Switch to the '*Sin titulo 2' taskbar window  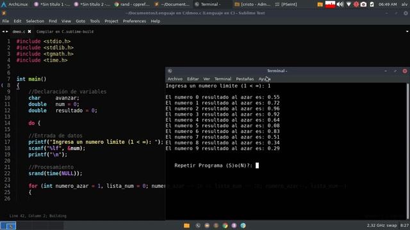92,4
